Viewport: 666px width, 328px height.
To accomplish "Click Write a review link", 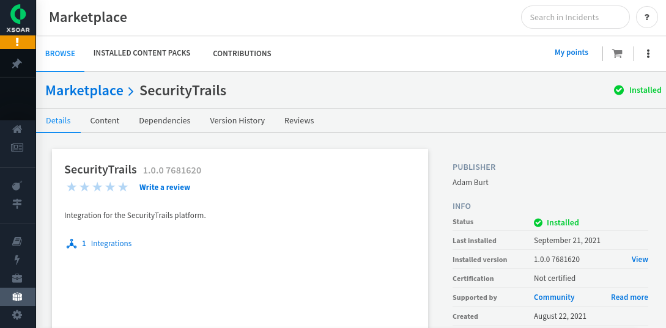I will click(x=165, y=187).
